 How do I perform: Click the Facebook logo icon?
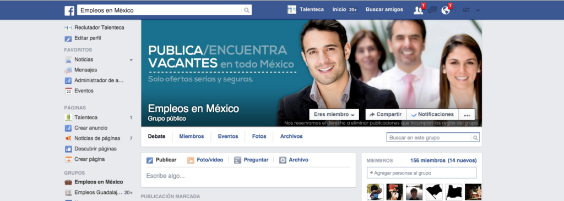69,10
